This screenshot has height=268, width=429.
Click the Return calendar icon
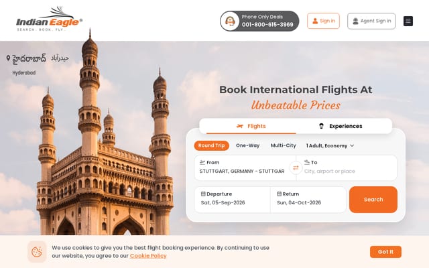[279, 194]
